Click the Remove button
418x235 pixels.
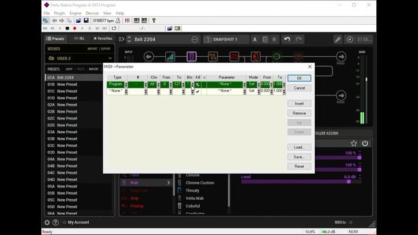point(299,113)
